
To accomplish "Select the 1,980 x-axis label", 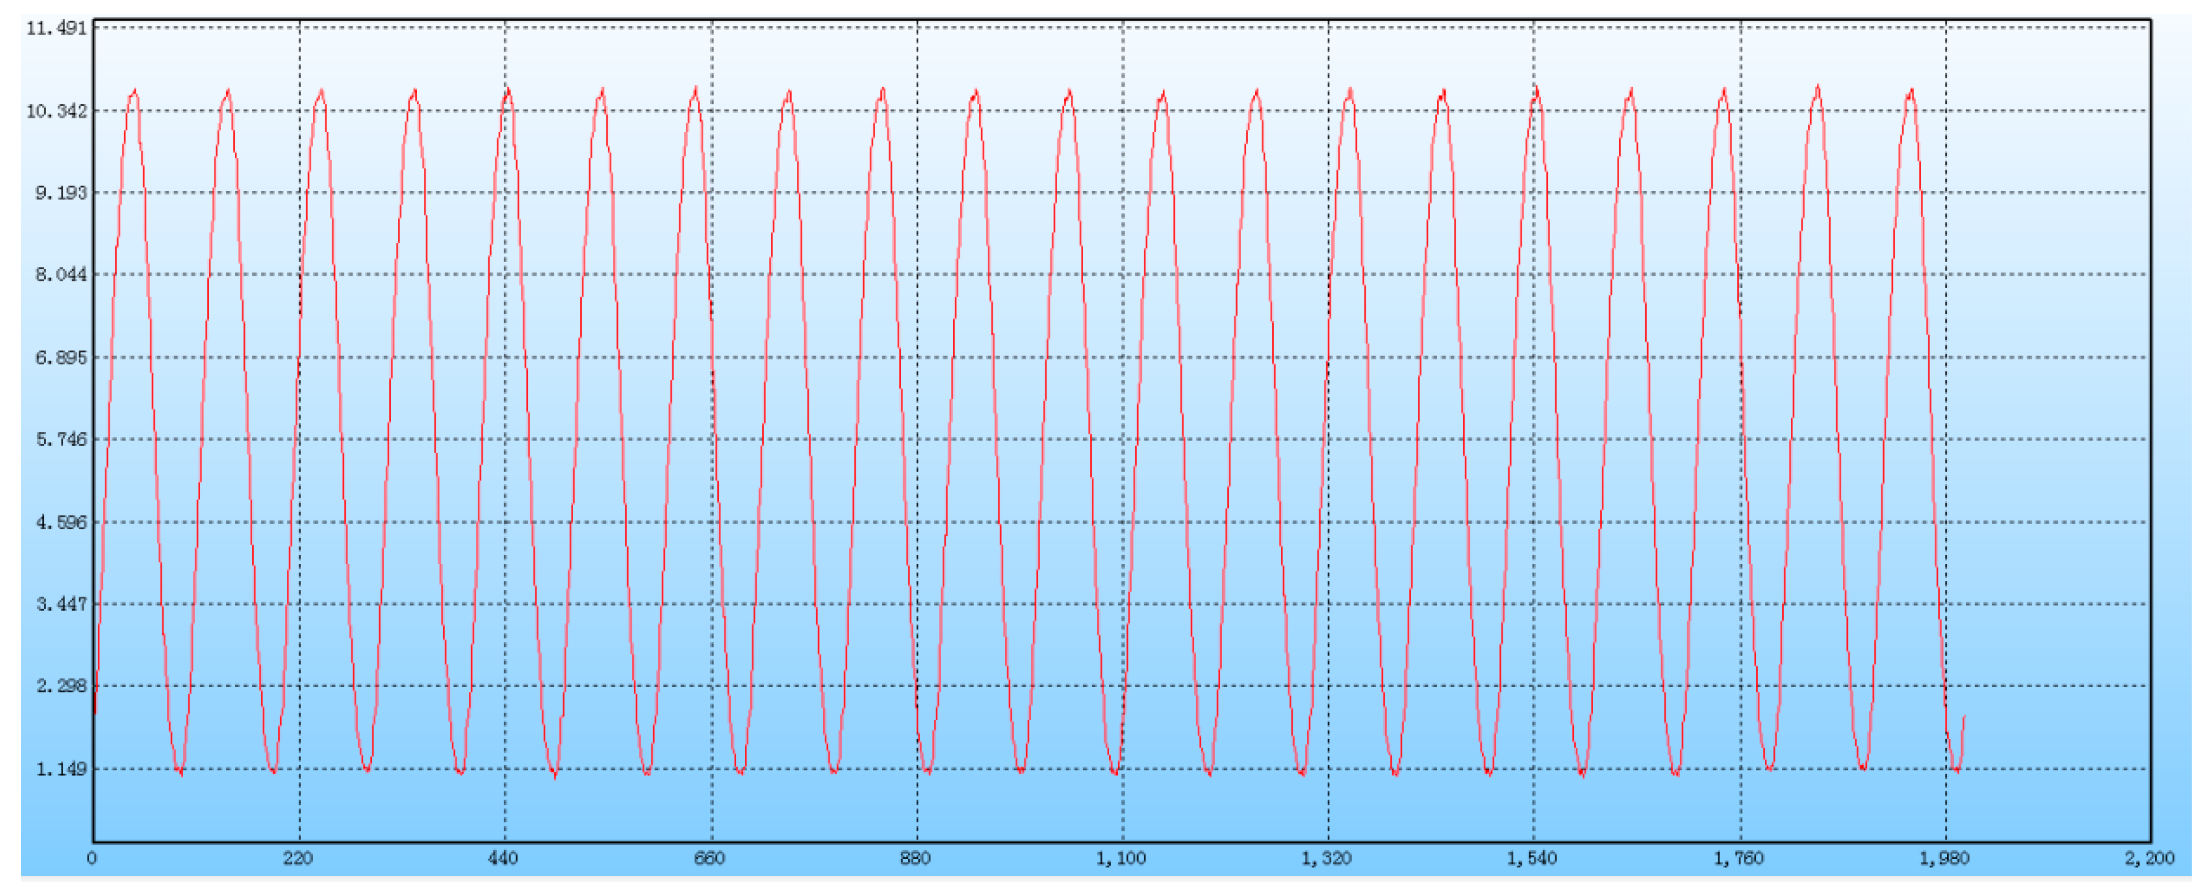I will tap(1943, 859).
